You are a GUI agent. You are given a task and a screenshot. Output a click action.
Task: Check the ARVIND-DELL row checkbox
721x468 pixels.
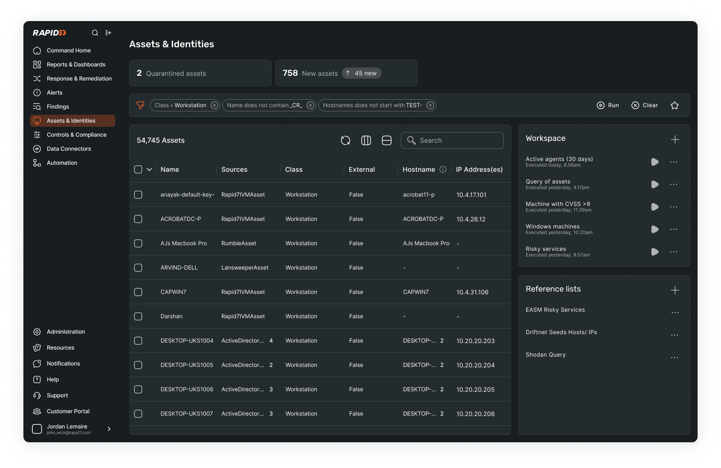138,268
